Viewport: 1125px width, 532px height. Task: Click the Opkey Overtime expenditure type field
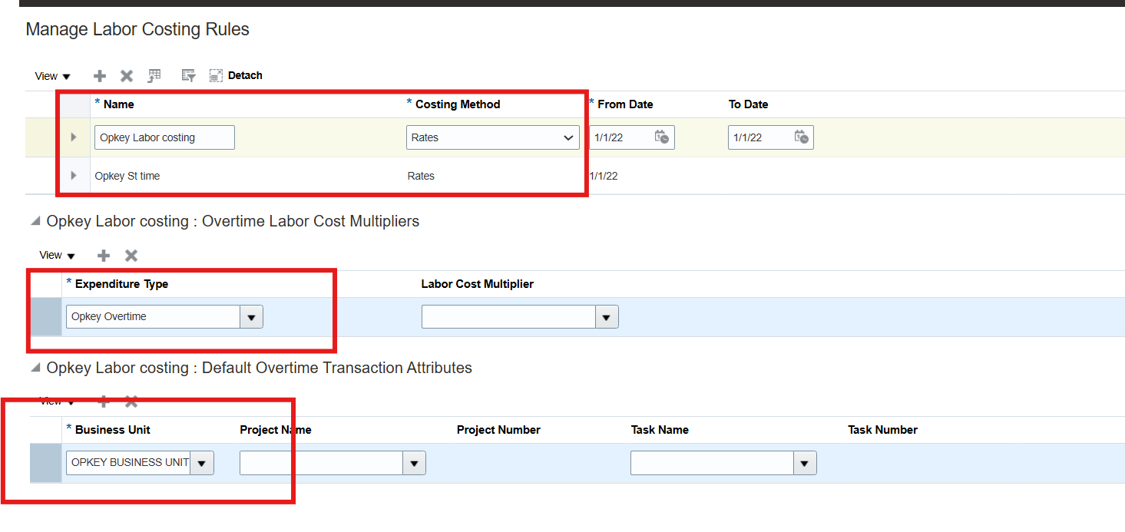pos(153,317)
